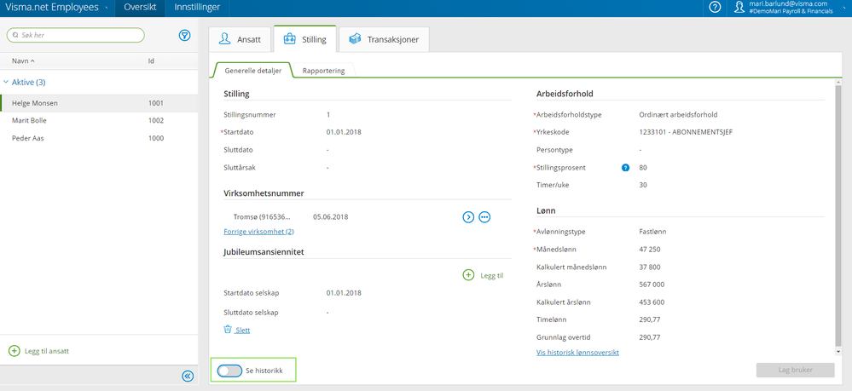852x391 pixels.
Task: Click the plus icon for Legg til ansatt
Action: pos(14,351)
